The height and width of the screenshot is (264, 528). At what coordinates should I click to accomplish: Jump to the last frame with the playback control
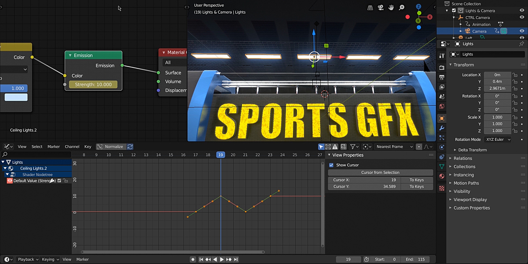(x=236, y=259)
